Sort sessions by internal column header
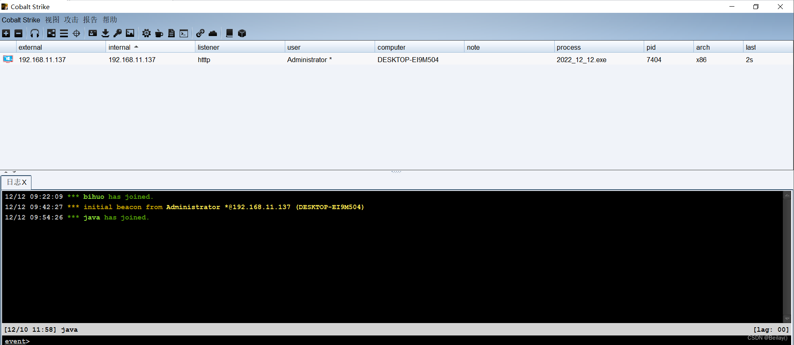The height and width of the screenshot is (345, 794). 150,47
